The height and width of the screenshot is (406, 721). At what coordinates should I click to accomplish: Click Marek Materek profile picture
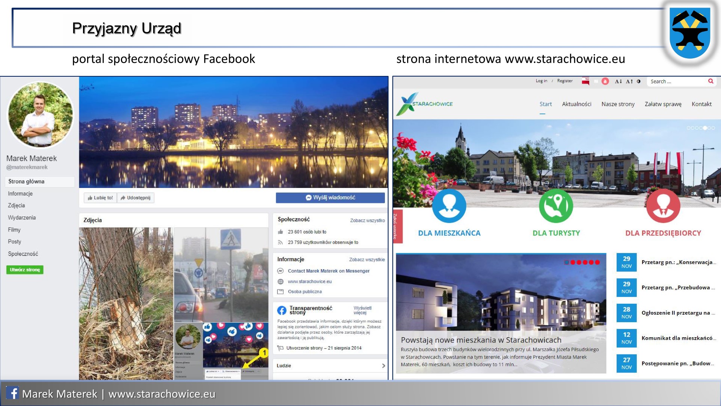click(x=40, y=115)
